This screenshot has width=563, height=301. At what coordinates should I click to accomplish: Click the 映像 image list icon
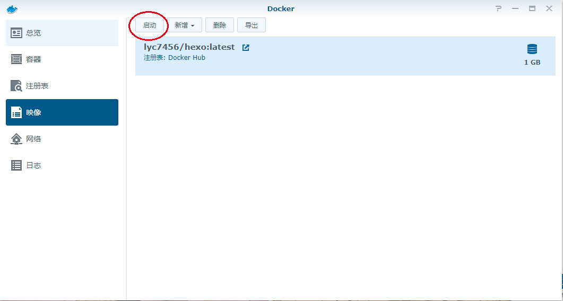tap(16, 112)
